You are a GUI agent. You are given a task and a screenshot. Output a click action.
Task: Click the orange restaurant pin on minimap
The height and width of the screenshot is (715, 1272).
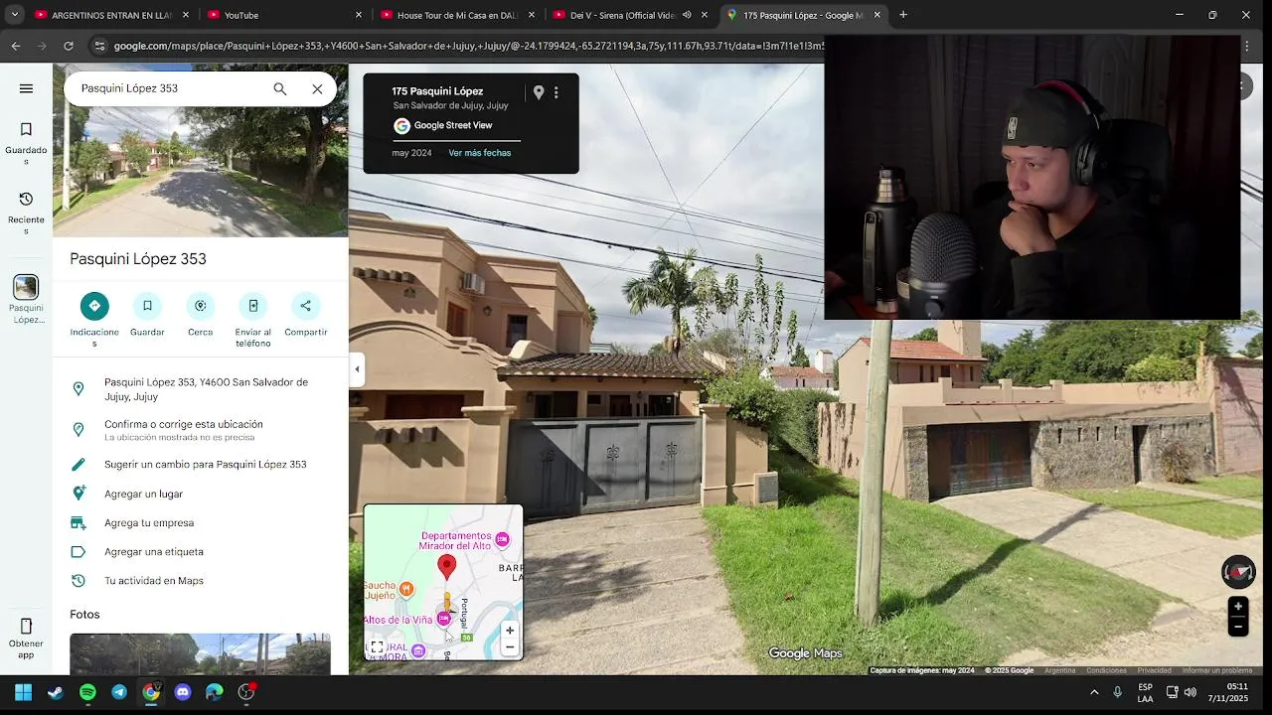pyautogui.click(x=405, y=589)
